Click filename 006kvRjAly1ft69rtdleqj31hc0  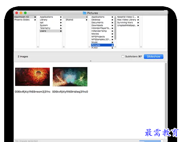pyautogui.click(x=70, y=92)
